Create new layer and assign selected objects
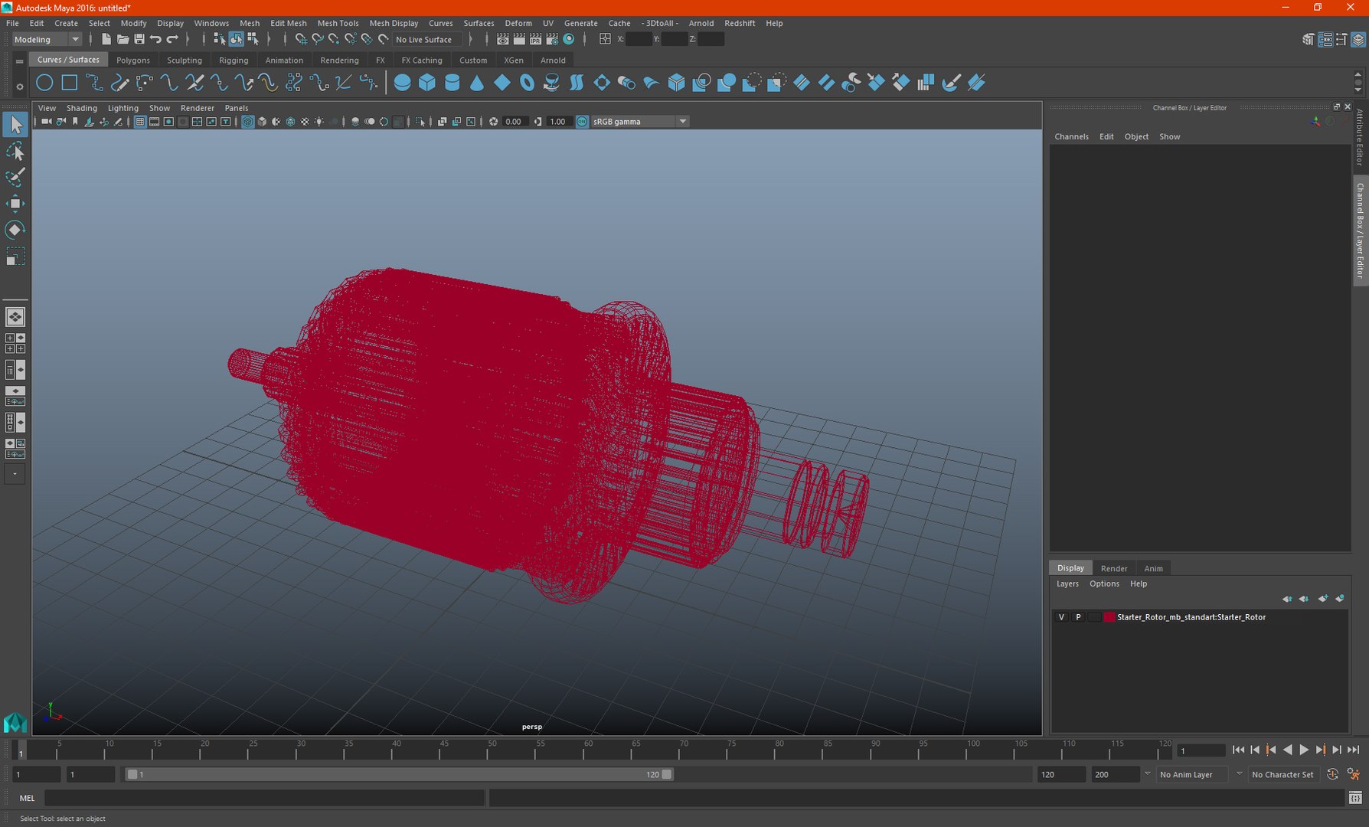1369x827 pixels. pos(1340,599)
